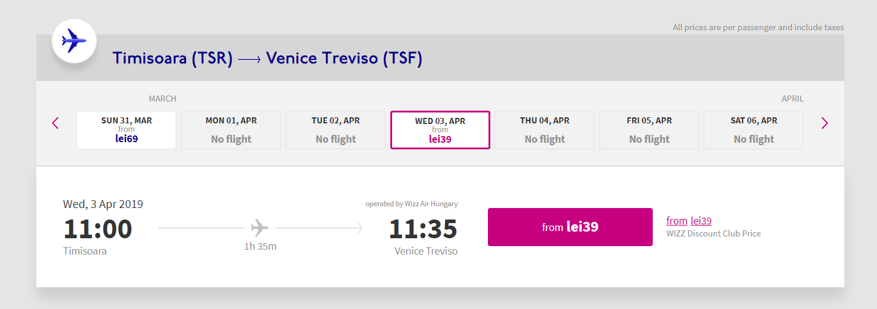Select Tue 02 Apr date tab

[336, 129]
